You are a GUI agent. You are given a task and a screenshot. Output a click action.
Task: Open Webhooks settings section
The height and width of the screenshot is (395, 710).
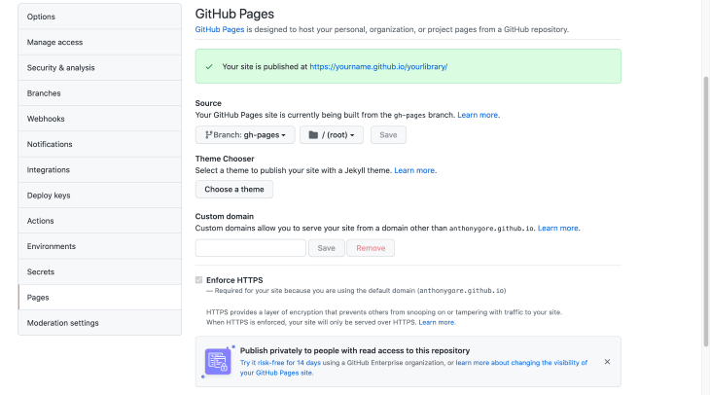[x=99, y=119]
